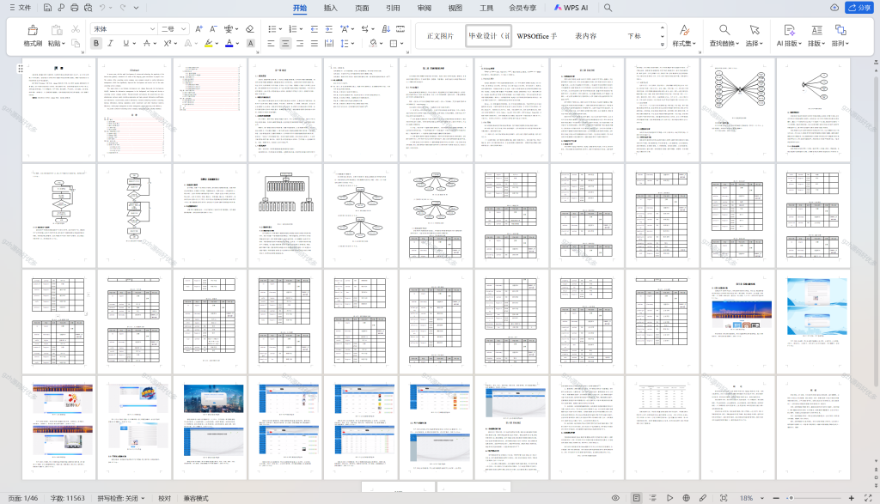The width and height of the screenshot is (880, 504).
Task: Expand the styles gallery more arrow
Action: tap(663, 44)
